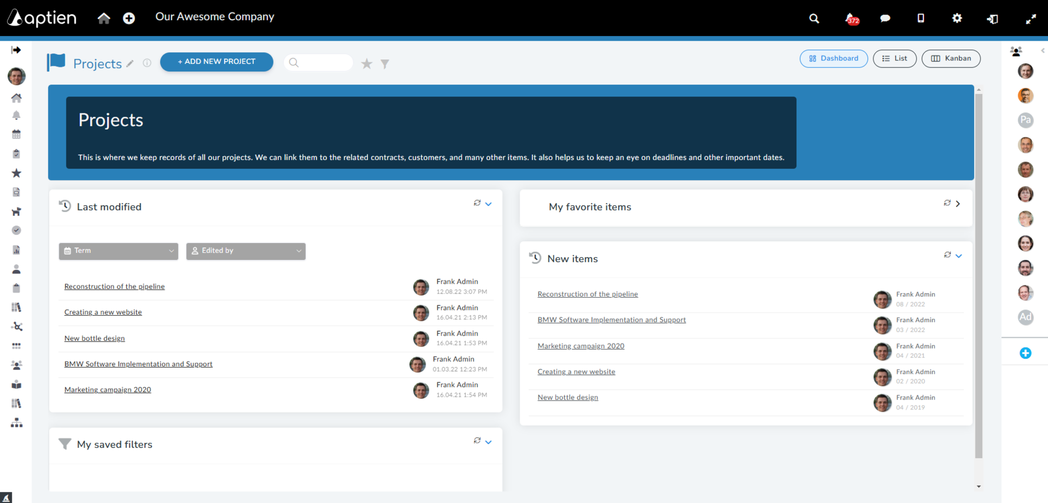Open the chat messages icon

(885, 19)
